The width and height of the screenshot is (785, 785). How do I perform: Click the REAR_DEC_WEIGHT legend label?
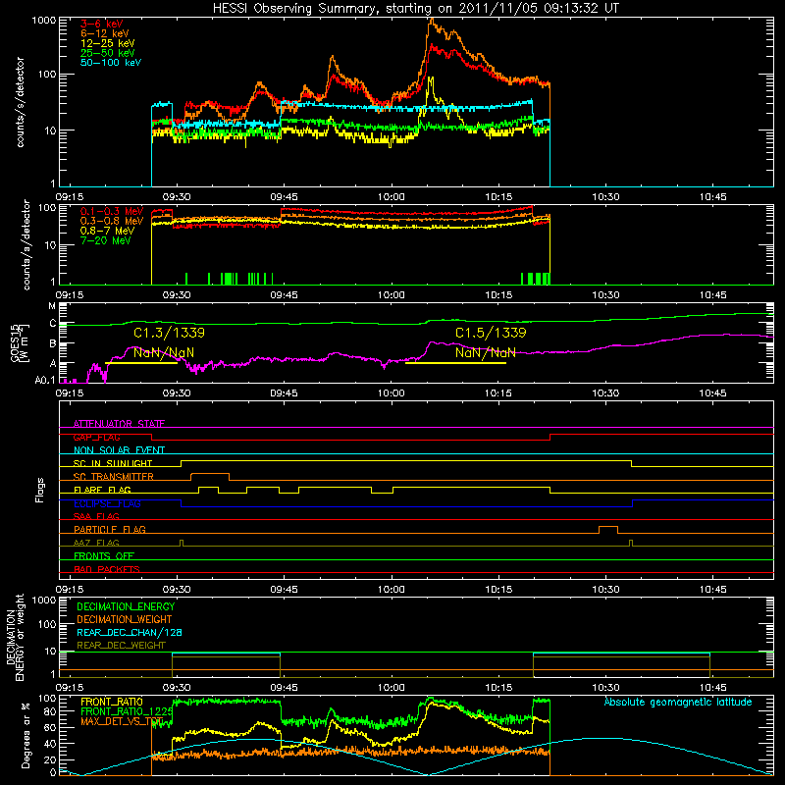click(x=121, y=646)
